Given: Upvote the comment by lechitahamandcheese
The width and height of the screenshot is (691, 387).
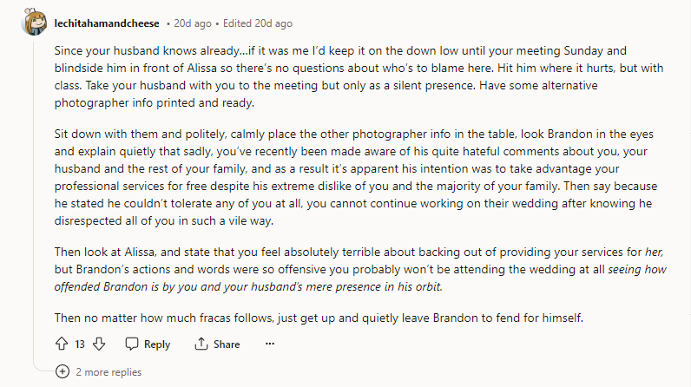Looking at the screenshot, I should pyautogui.click(x=62, y=344).
